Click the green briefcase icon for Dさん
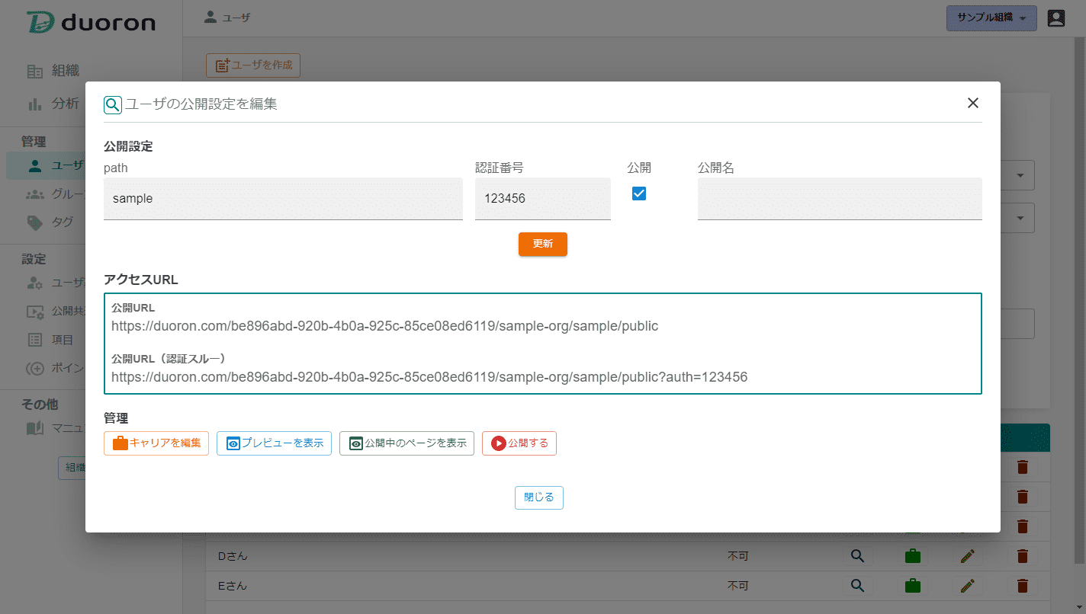1086x614 pixels. click(x=913, y=556)
